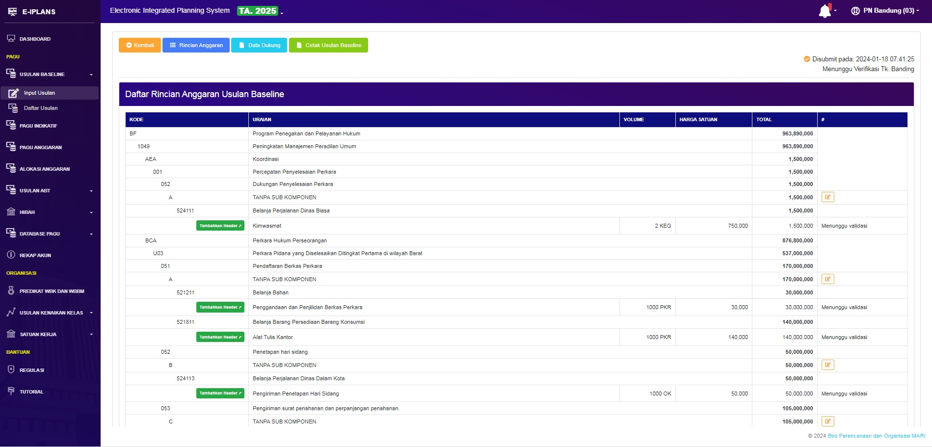The image size is (932, 447).
Task: Click the Cetak Usulan Baseline button
Action: click(328, 45)
